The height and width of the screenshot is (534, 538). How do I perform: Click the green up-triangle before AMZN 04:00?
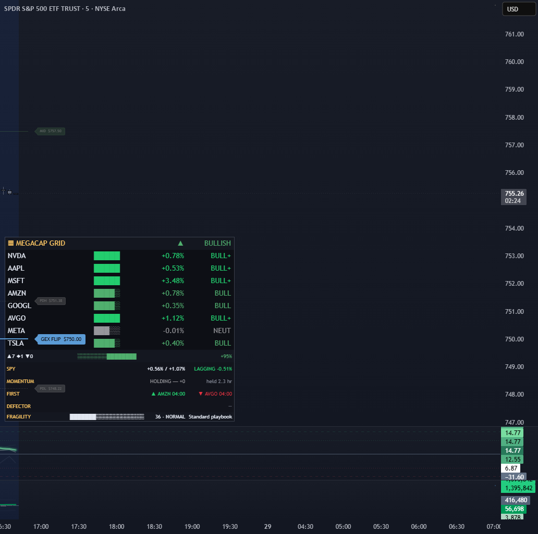[154, 394]
